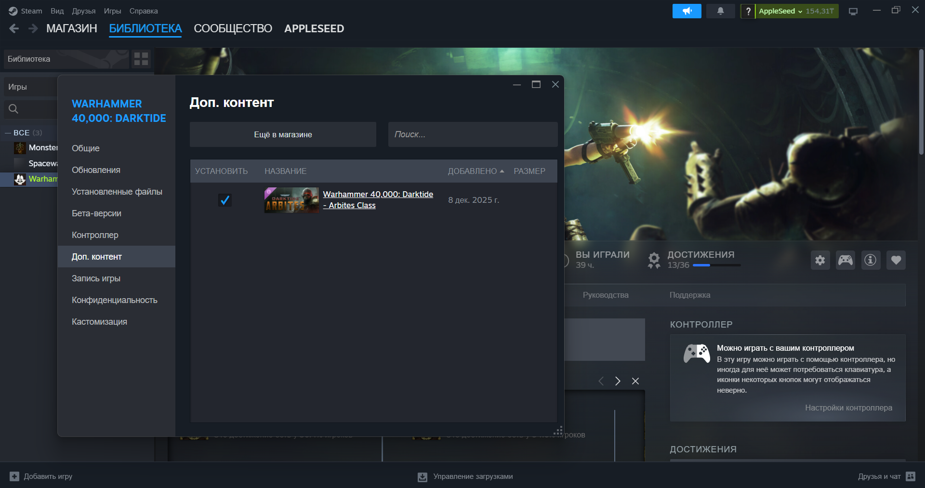Show game info icon
925x488 pixels.
[x=871, y=260]
